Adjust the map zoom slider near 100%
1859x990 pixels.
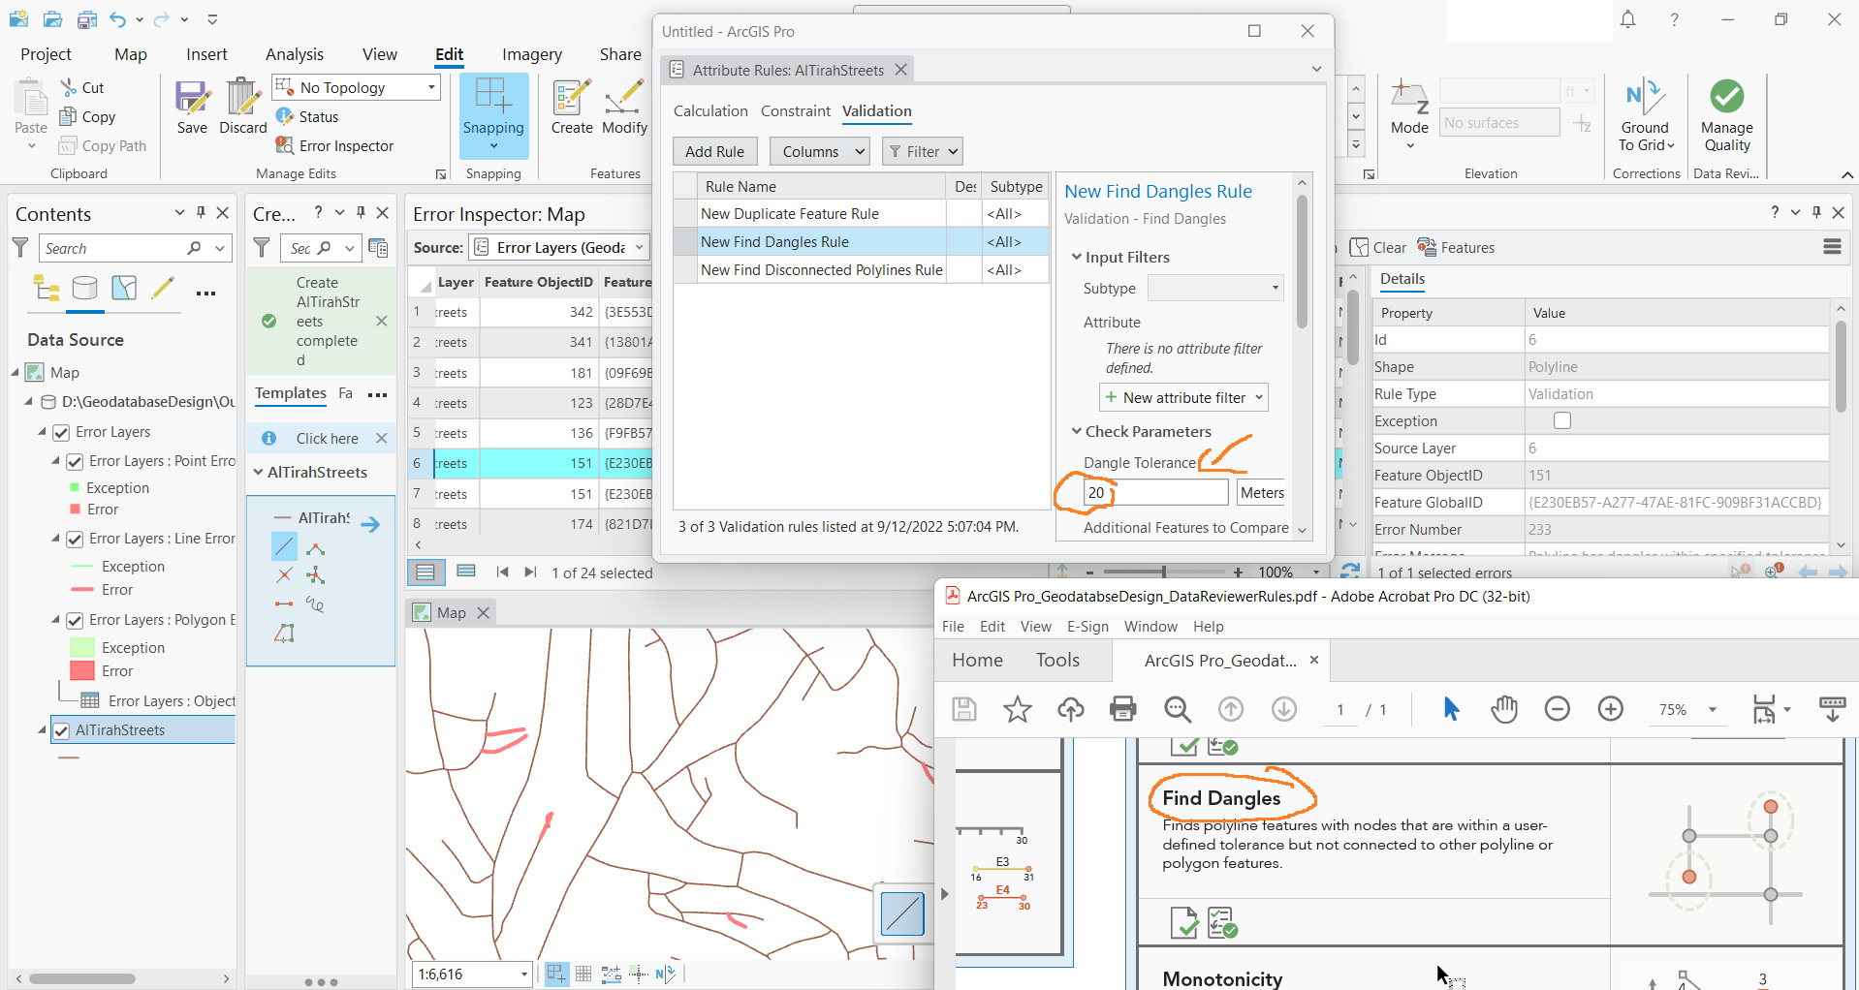pos(1163,572)
